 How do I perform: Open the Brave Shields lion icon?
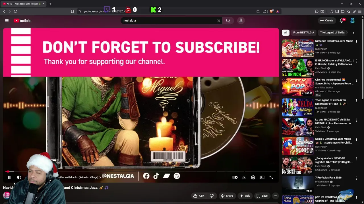point(272,11)
